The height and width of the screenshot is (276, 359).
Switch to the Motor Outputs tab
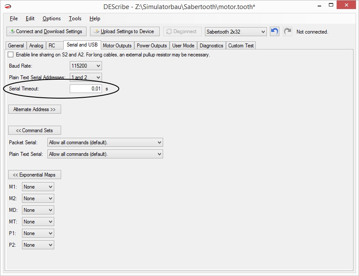click(117, 46)
